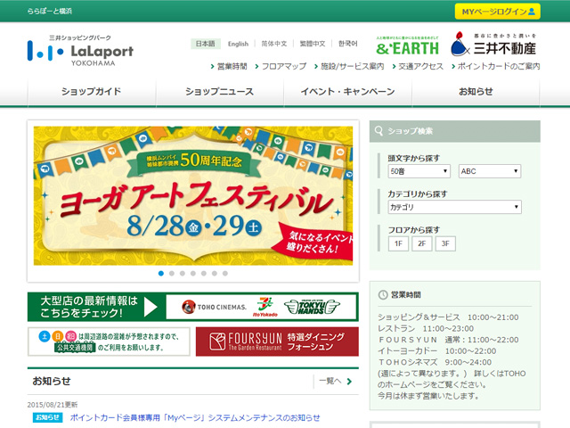
Task: Open the ABC initial-letter dropdown
Action: tap(490, 170)
